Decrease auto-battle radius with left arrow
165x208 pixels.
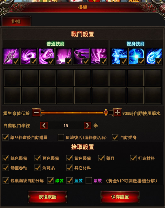tap(44, 125)
